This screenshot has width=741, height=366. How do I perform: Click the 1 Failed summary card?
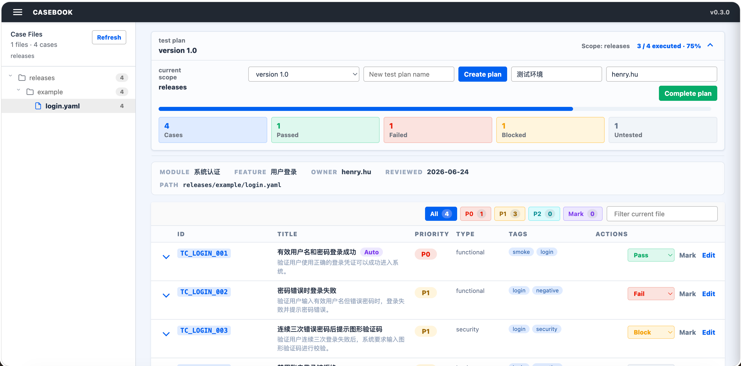[x=437, y=130]
